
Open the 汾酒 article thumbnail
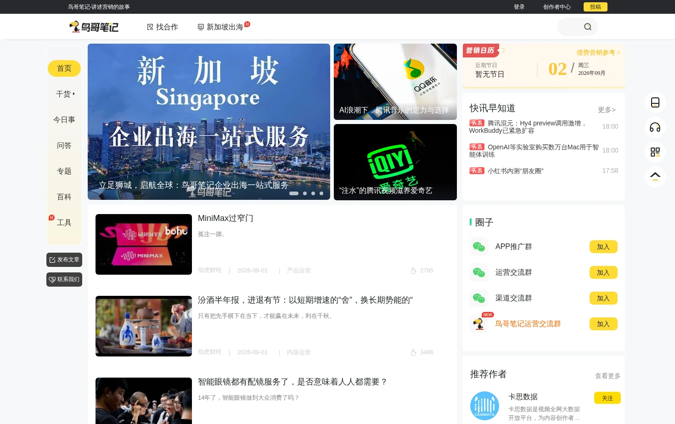pyautogui.click(x=144, y=326)
